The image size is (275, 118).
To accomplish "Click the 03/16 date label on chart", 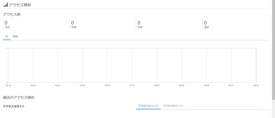I will click(x=8, y=86).
